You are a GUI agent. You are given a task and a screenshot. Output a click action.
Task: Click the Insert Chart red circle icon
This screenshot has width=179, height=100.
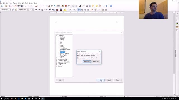click(66, 6)
